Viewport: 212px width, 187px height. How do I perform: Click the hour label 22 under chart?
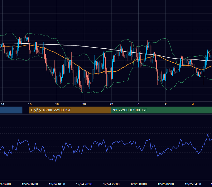click(x=111, y=104)
